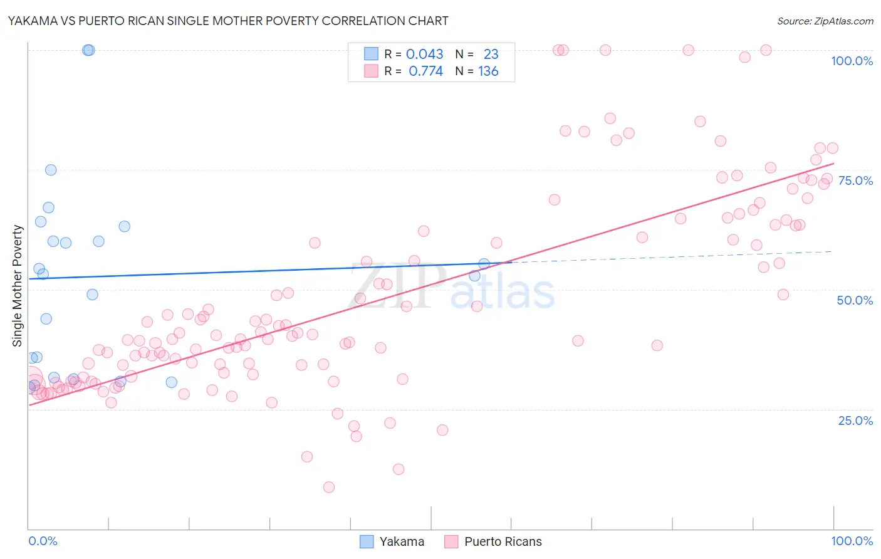The image size is (881, 559).
Task: Click the chart title text
Action: coord(228,21)
